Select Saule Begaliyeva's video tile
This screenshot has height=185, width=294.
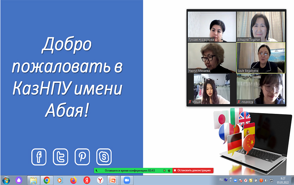(x=260, y=58)
